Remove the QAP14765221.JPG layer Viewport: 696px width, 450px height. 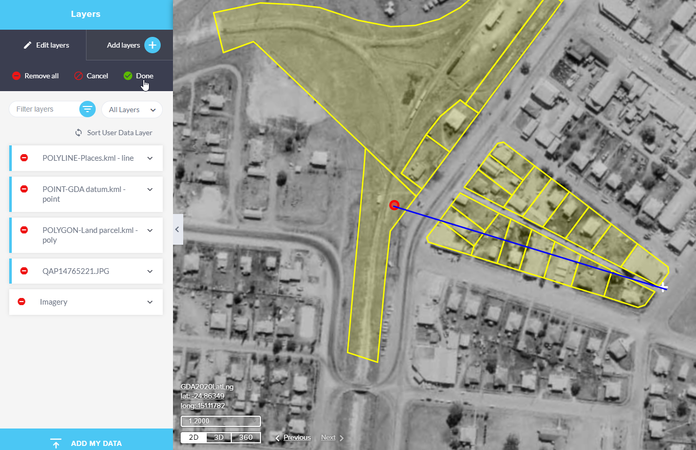(x=24, y=271)
